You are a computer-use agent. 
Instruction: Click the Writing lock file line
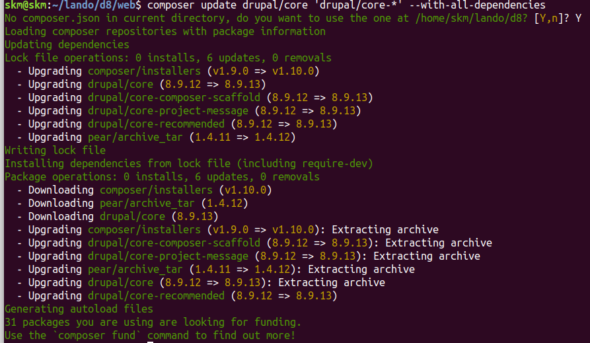pyautogui.click(x=55, y=150)
